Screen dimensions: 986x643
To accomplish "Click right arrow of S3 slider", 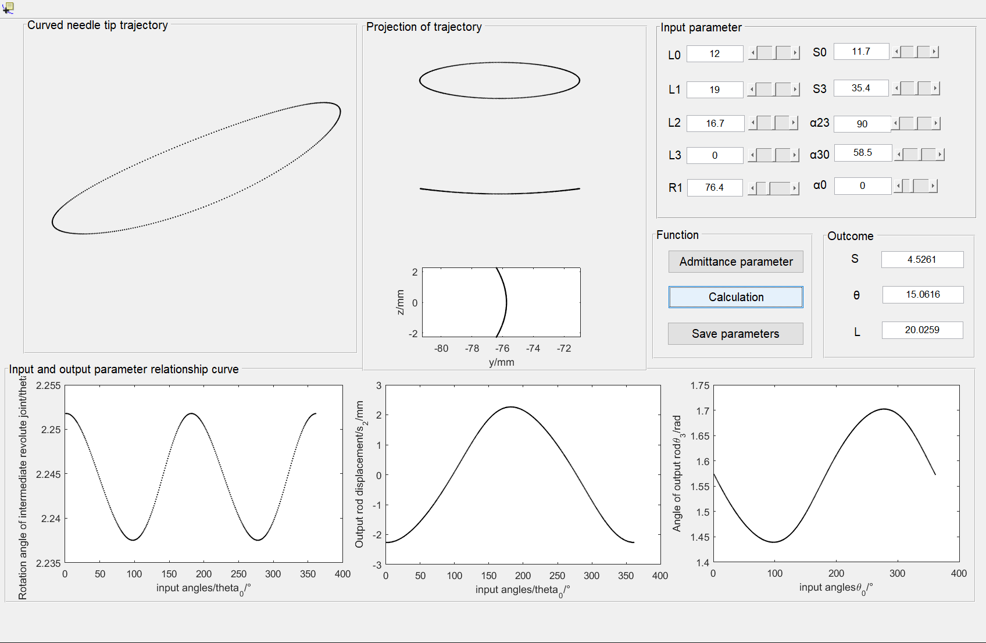I will click(x=935, y=88).
